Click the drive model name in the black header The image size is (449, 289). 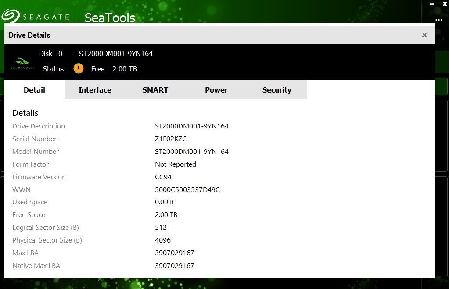(x=116, y=54)
